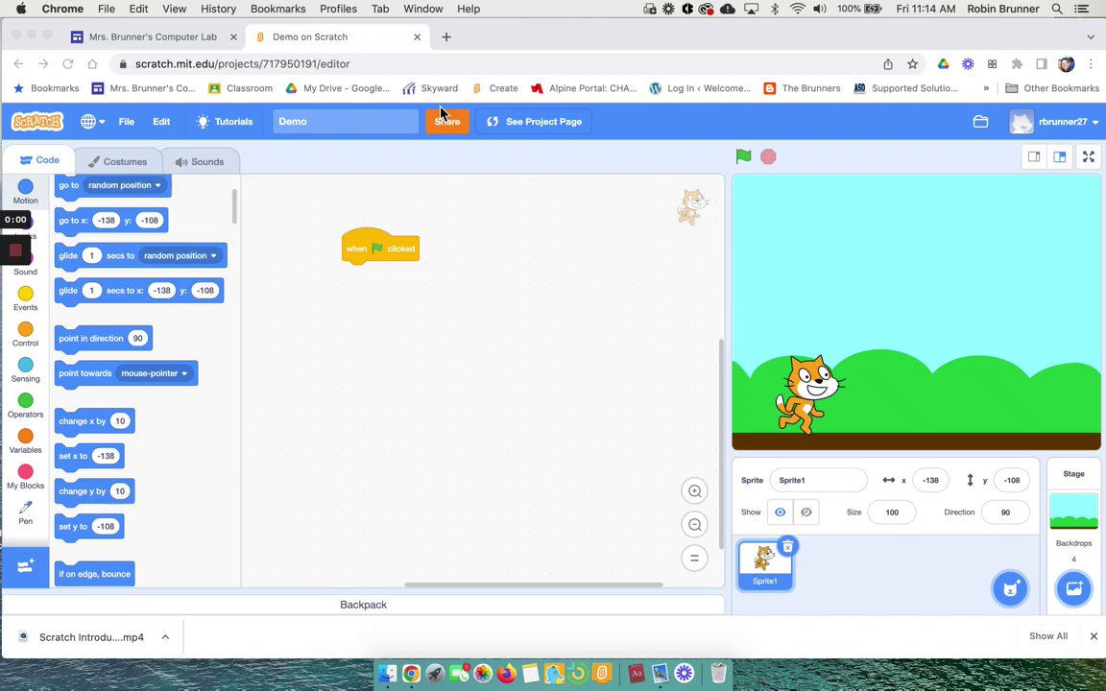Open the language globe menu

(92, 121)
